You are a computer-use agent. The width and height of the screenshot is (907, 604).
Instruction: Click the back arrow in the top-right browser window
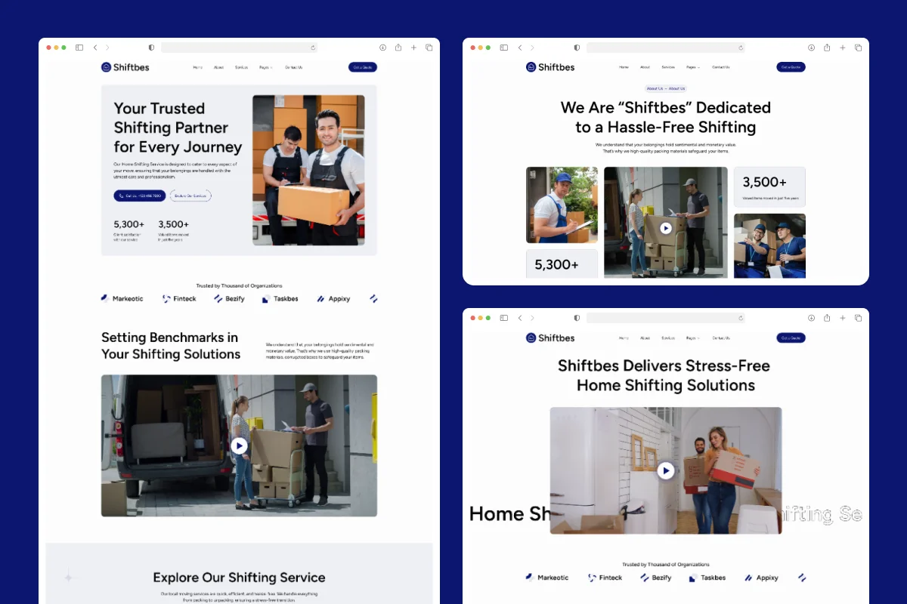(x=519, y=48)
